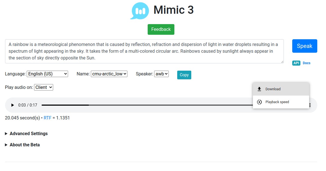Open the Docs link

coord(307,63)
